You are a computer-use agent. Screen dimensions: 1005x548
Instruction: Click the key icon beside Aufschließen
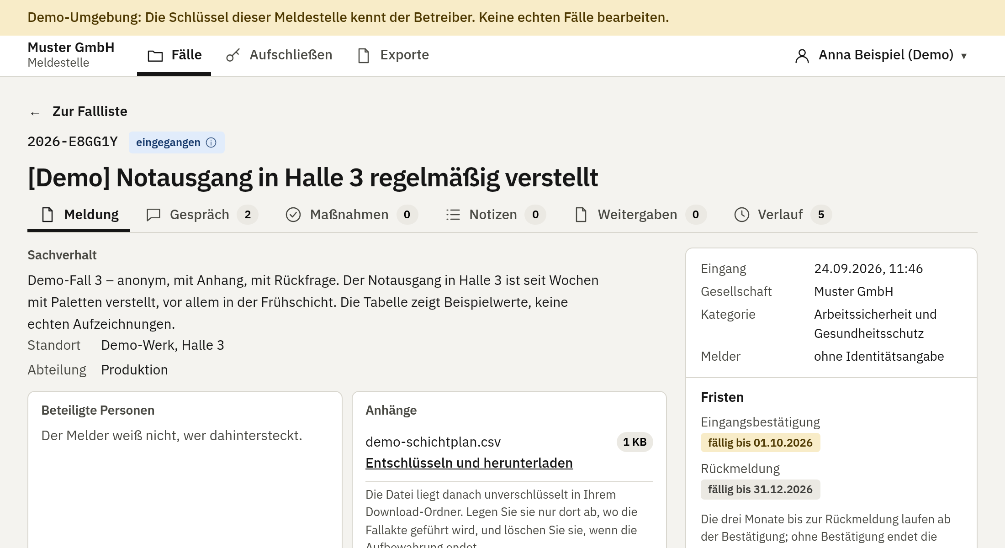233,55
